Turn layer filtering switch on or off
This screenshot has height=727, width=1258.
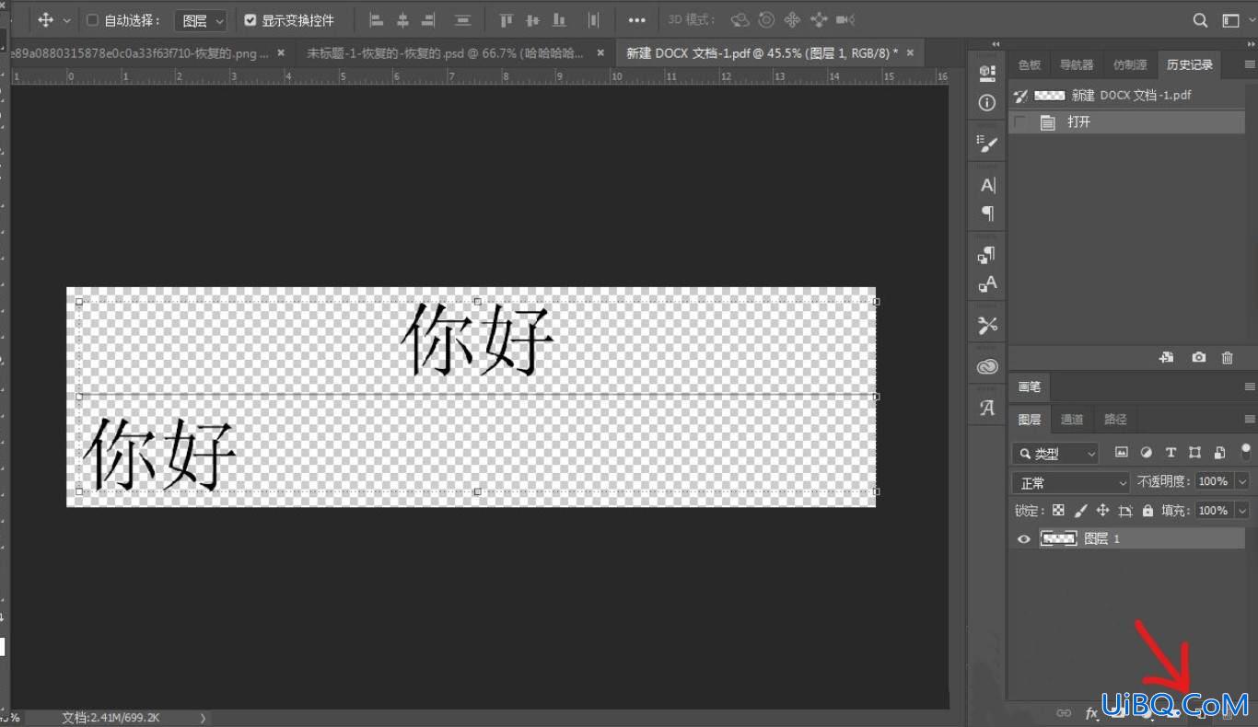coord(1245,452)
